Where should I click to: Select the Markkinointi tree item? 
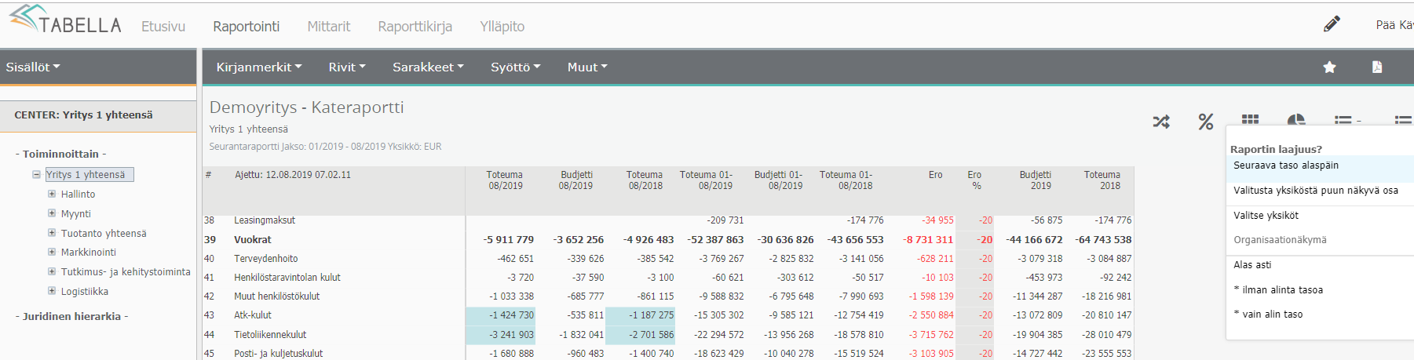click(x=88, y=253)
